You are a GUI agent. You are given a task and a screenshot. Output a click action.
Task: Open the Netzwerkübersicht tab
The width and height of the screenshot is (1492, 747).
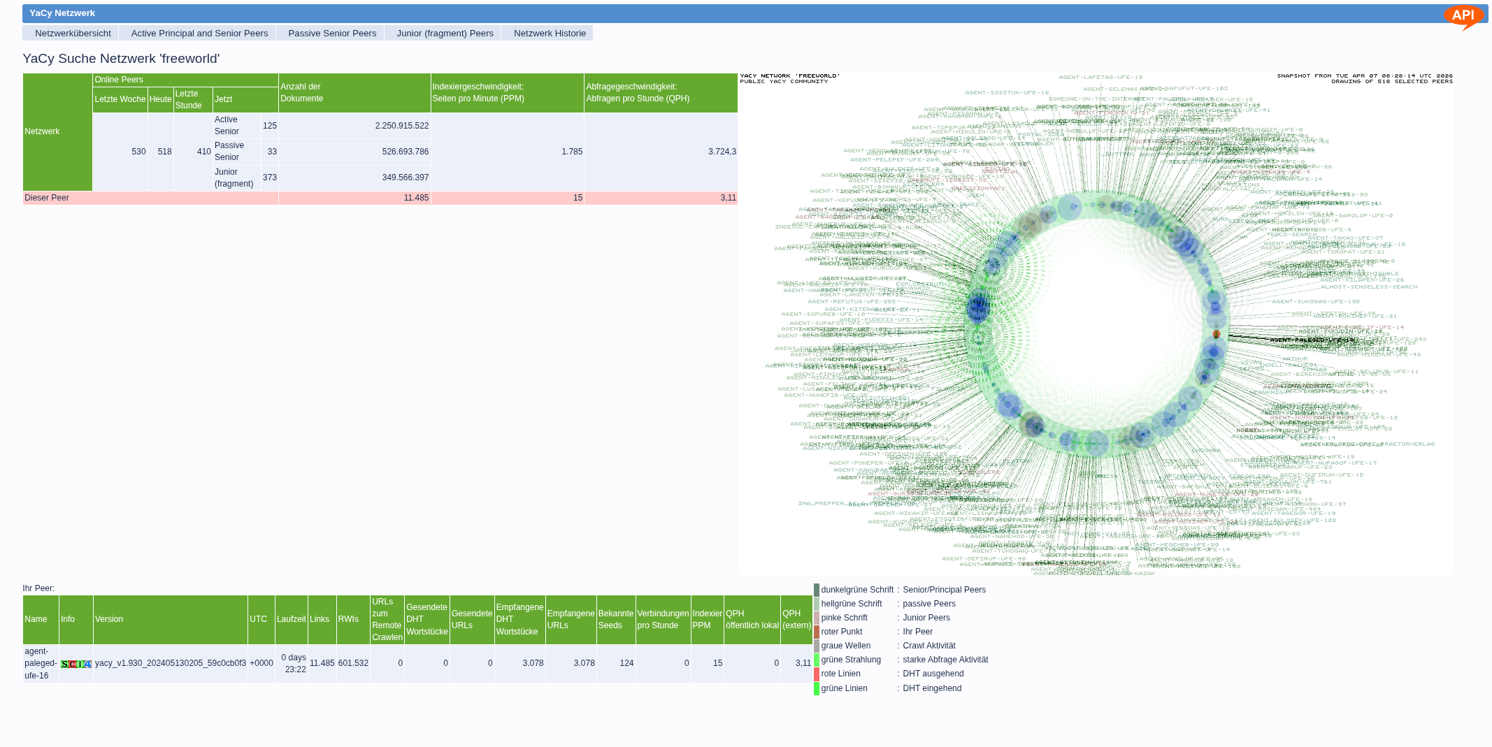[x=73, y=34]
